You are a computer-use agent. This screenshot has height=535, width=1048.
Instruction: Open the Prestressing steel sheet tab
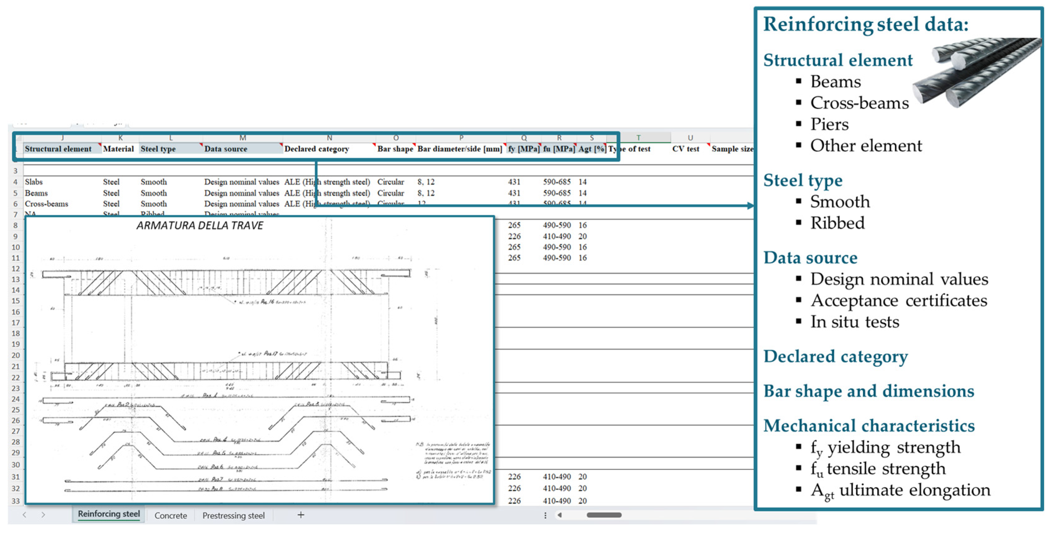click(233, 516)
